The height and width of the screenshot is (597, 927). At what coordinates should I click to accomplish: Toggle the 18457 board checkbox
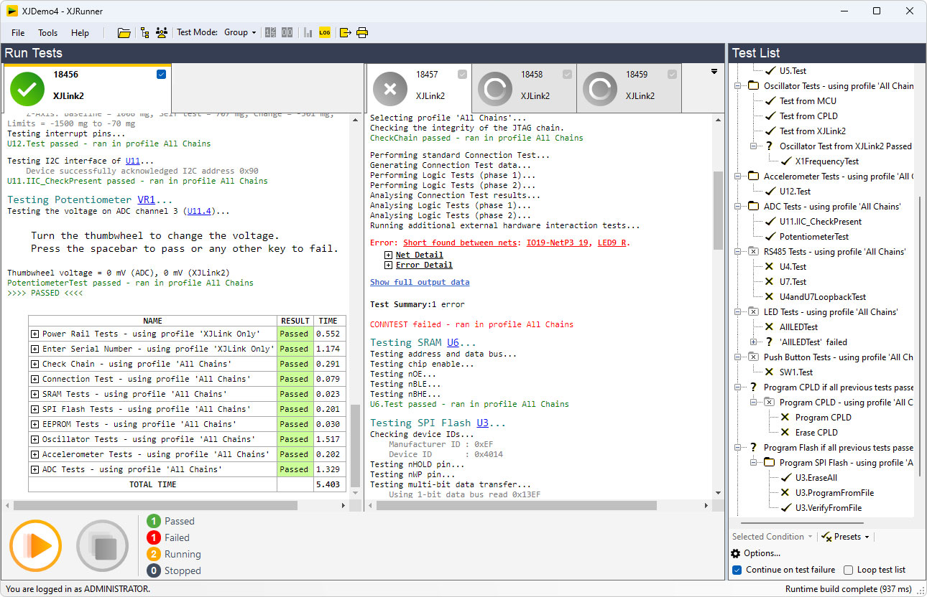(x=462, y=74)
